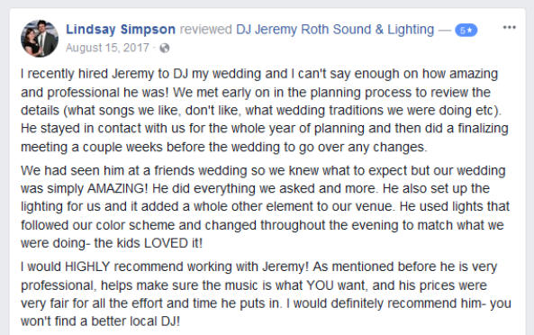Open the August 15, 2017 timestamp permalink
Screen dimensions: 534x335
pos(107,48)
